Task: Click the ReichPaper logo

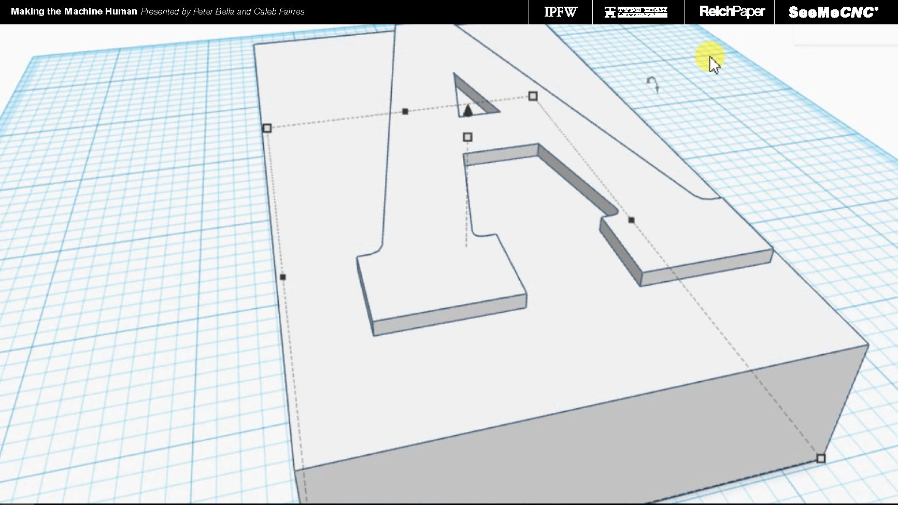Action: 732,11
